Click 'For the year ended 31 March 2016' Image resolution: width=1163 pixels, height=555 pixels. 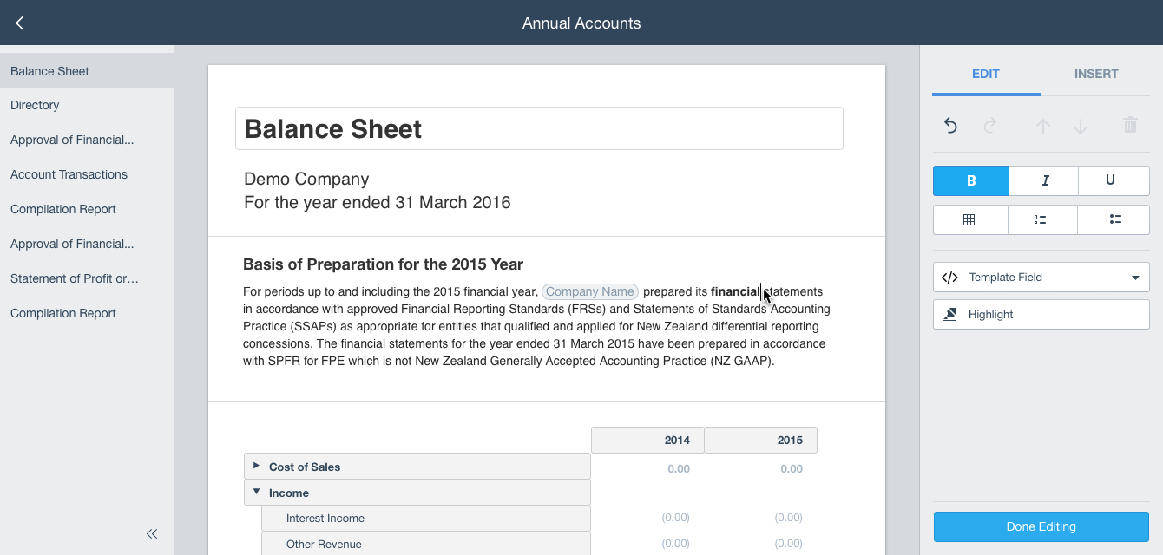(x=378, y=203)
